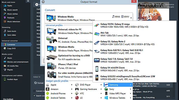The image size is (179, 100).
Task: Expand DVD Player submenu
Action: point(89,85)
